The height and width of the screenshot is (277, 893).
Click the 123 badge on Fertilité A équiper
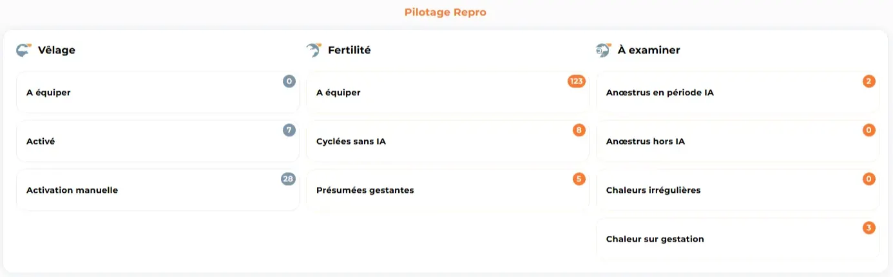[x=576, y=82]
